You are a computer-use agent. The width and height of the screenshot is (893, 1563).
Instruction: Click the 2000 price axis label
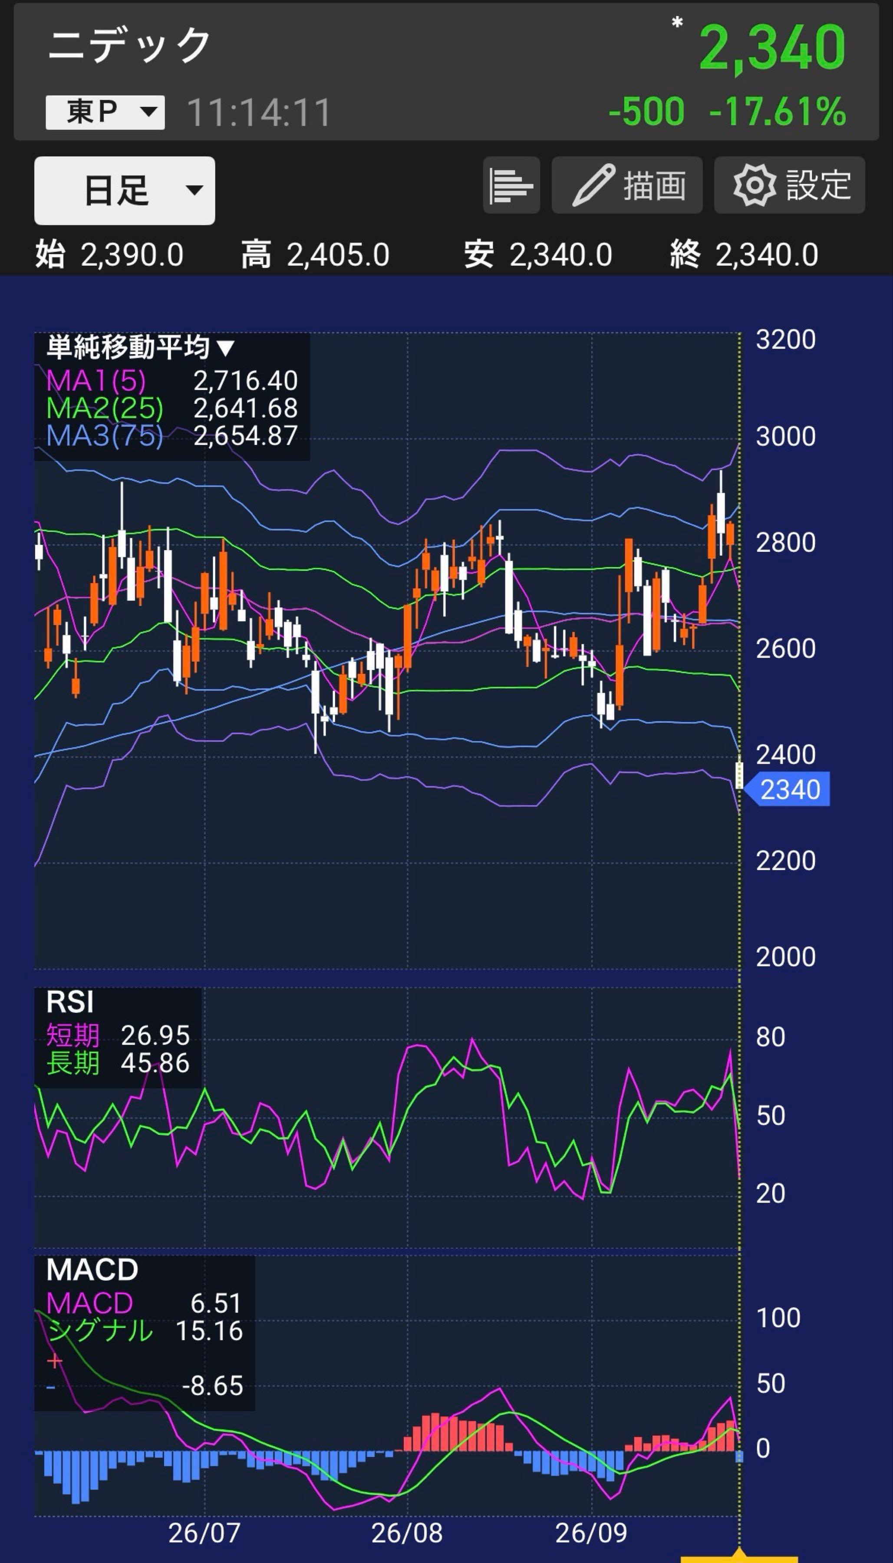[786, 957]
